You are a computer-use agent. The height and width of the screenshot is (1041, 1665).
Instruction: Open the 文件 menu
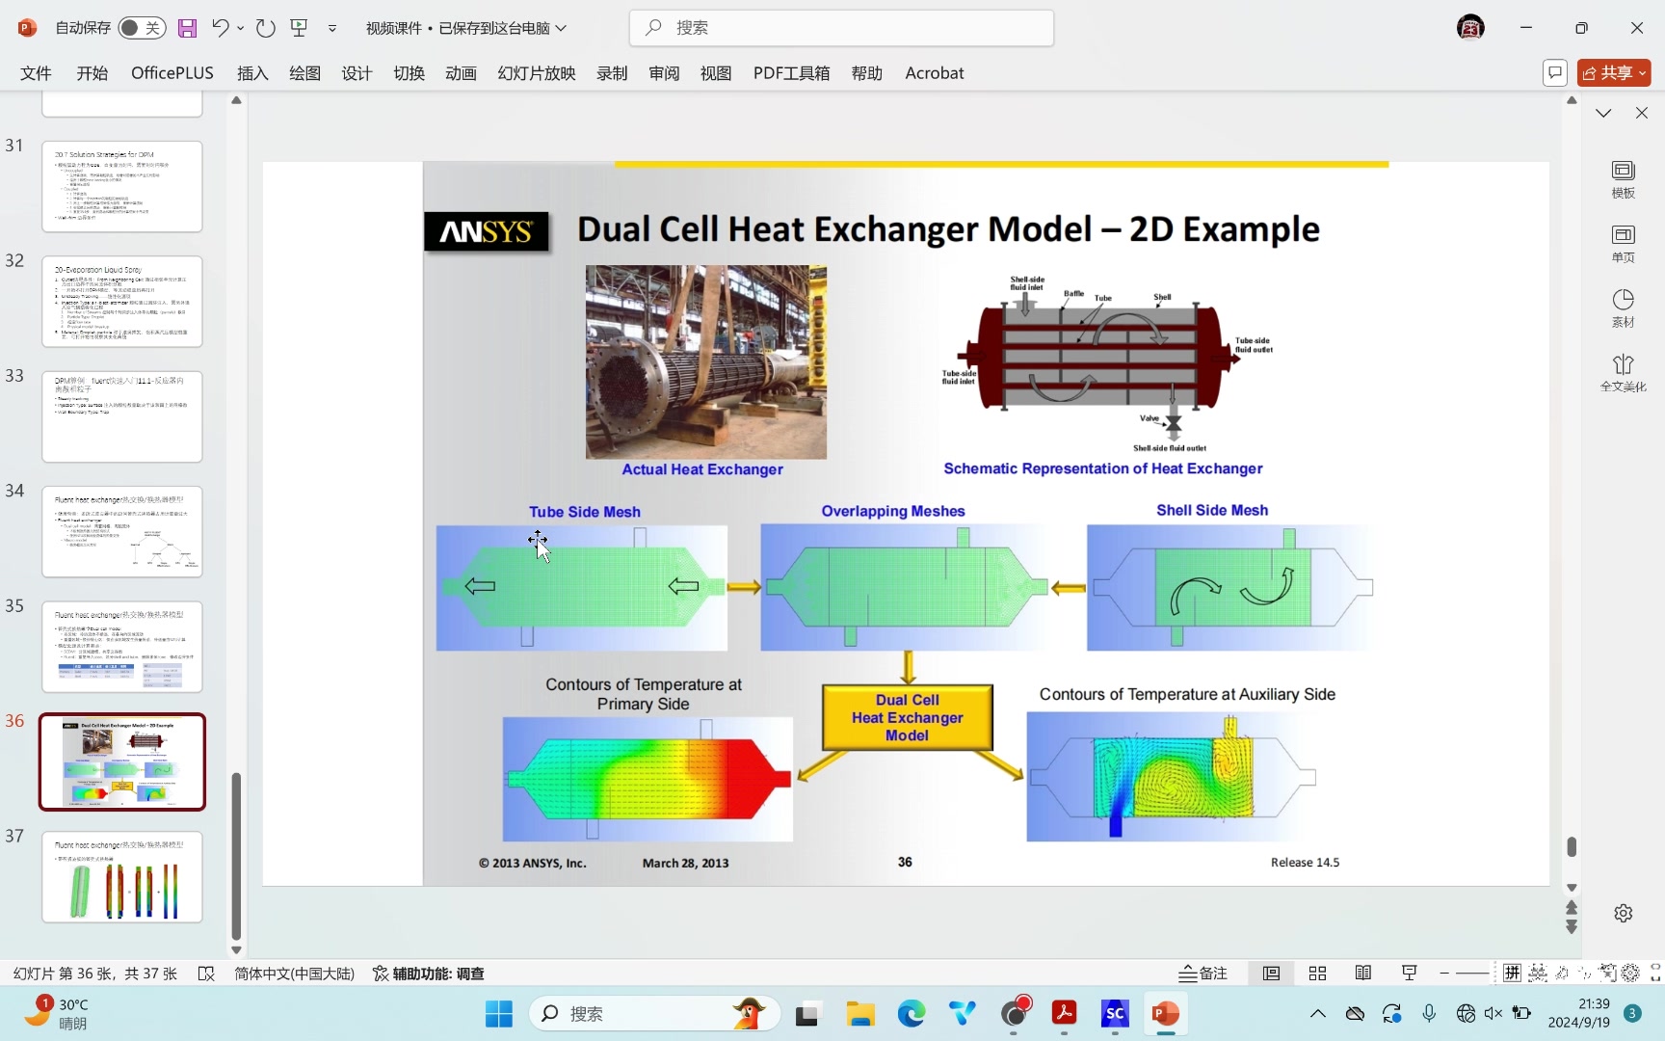pos(36,73)
